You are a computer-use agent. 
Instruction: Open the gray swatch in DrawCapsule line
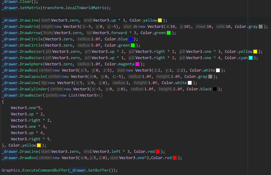coord(210,77)
